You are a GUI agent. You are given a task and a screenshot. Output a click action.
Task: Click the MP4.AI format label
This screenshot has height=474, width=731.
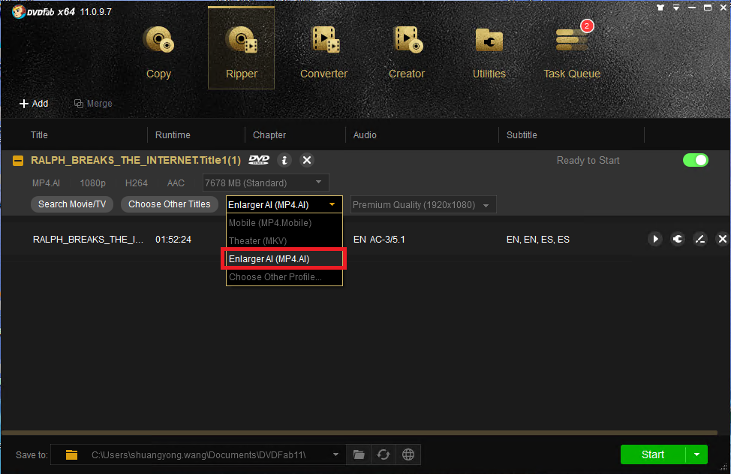coord(46,183)
